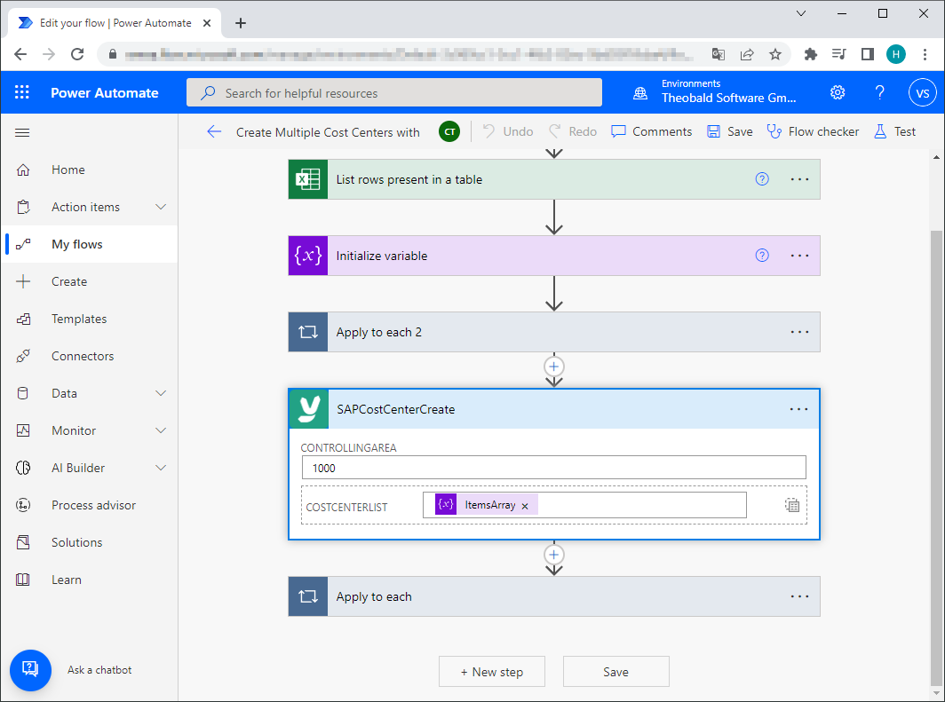Click the bottom Save button
Viewport: 945px width, 702px height.
616,671
